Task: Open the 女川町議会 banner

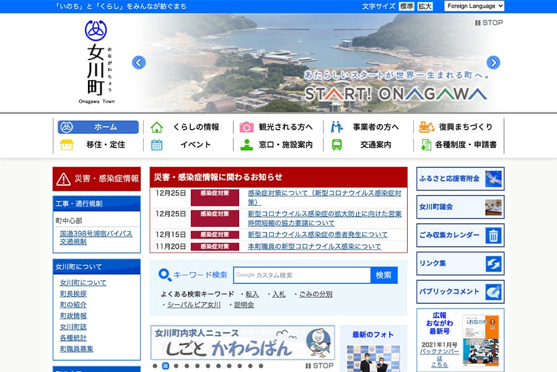Action: [460, 207]
